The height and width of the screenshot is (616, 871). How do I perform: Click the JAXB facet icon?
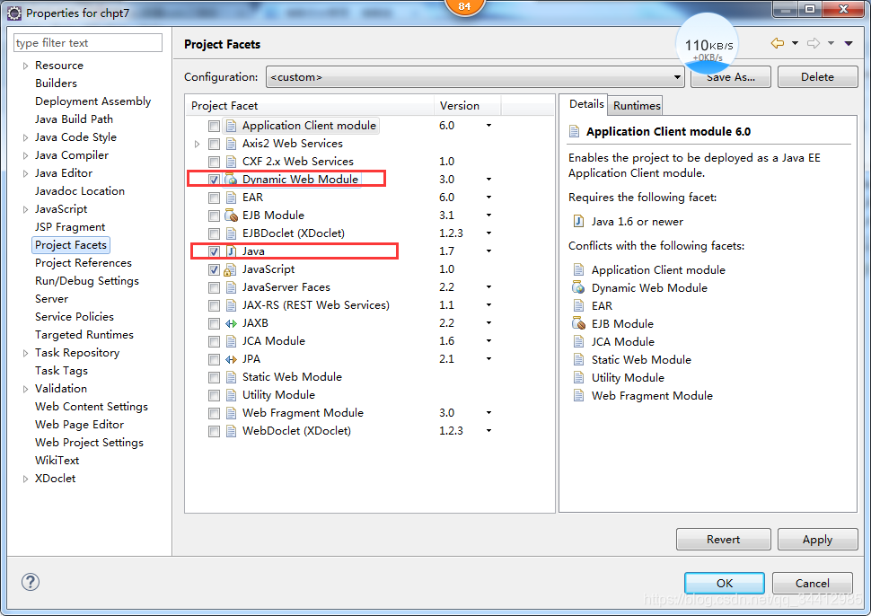(x=231, y=323)
